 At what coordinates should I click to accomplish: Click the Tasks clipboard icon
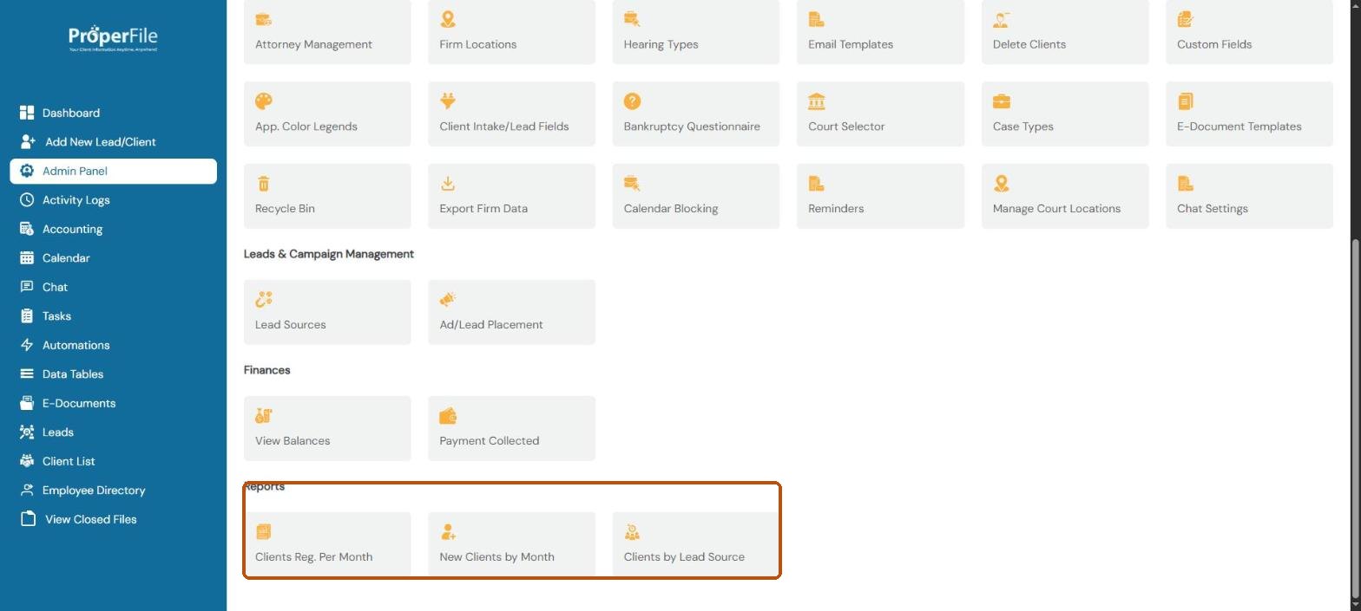pyautogui.click(x=27, y=315)
